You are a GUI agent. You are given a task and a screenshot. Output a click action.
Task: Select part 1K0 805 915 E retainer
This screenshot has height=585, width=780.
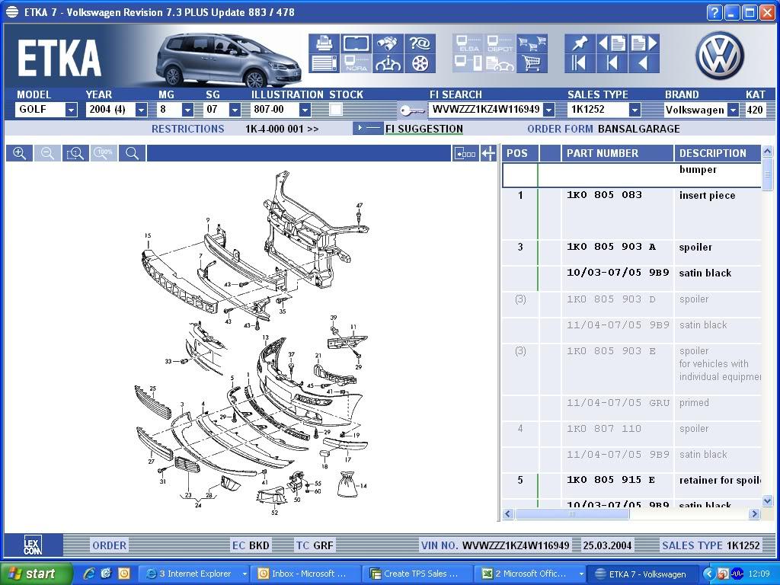pyautogui.click(x=631, y=486)
